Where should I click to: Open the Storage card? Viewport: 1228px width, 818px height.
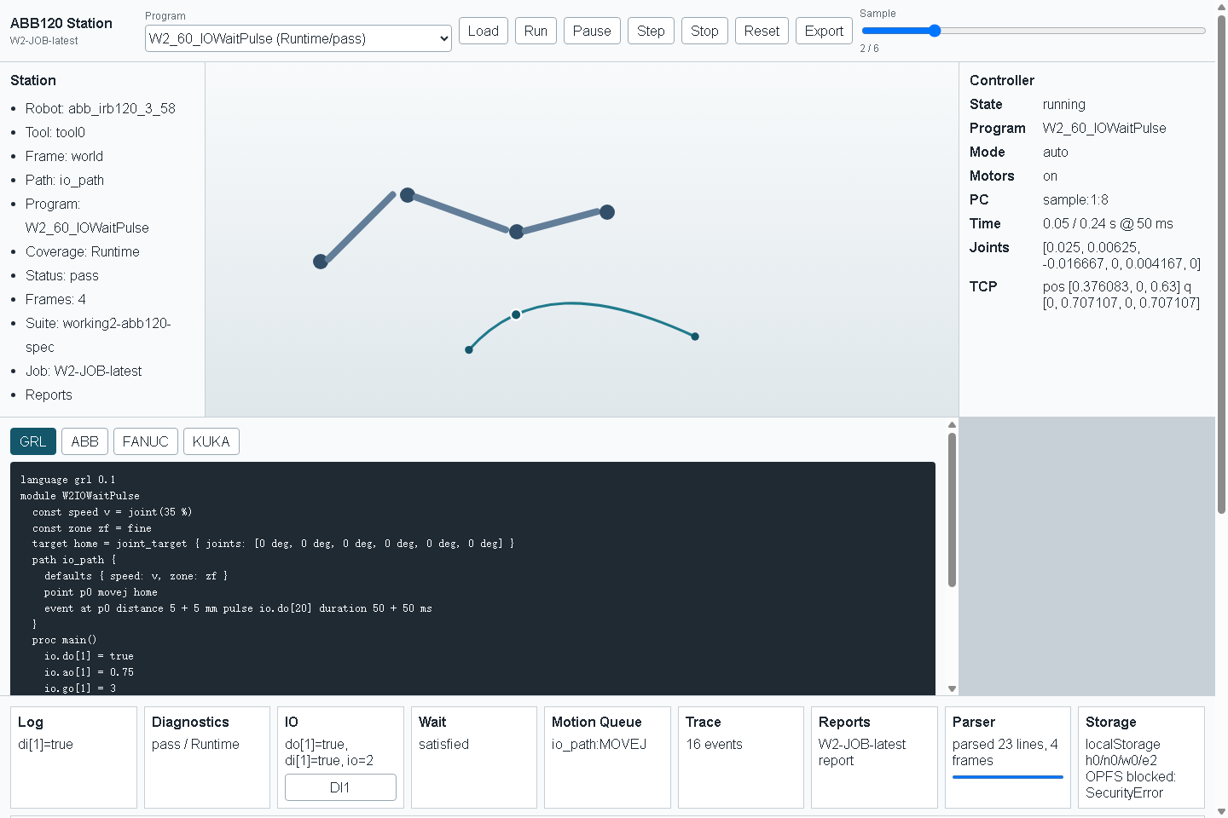coord(1141,757)
